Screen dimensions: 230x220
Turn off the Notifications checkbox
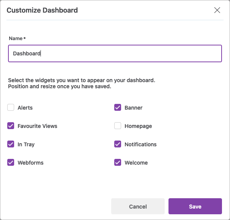click(118, 144)
